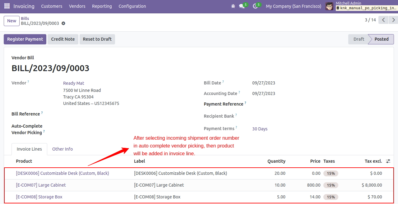
Task: Click 15% tax tag on Desk row
Action: (331, 173)
